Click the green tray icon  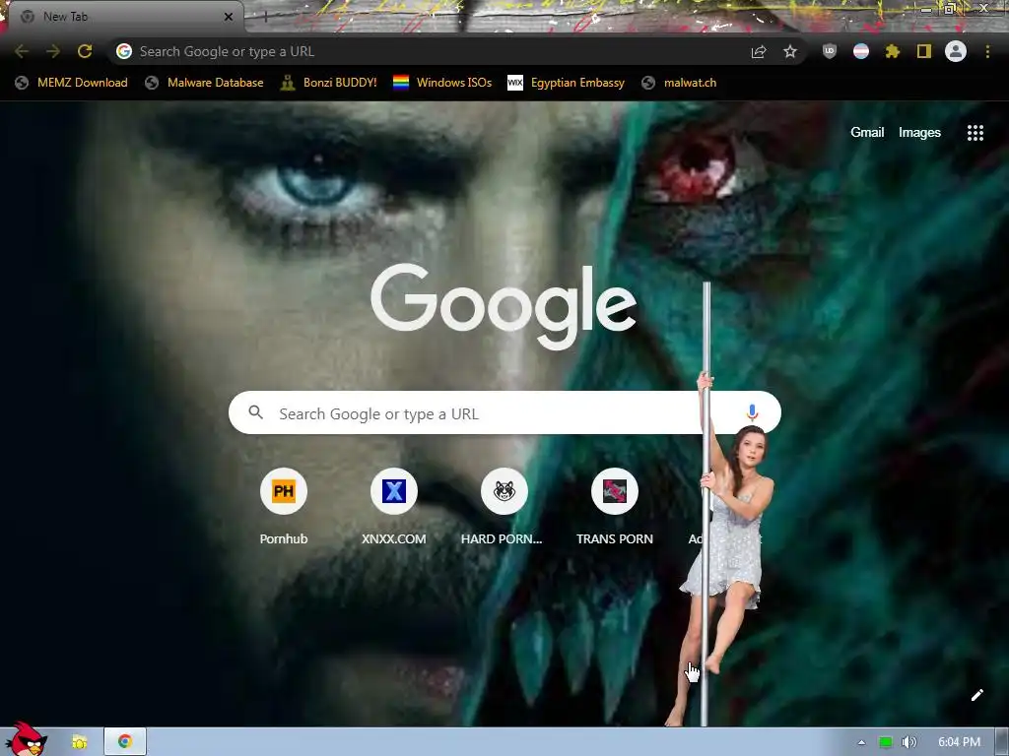[x=886, y=742]
